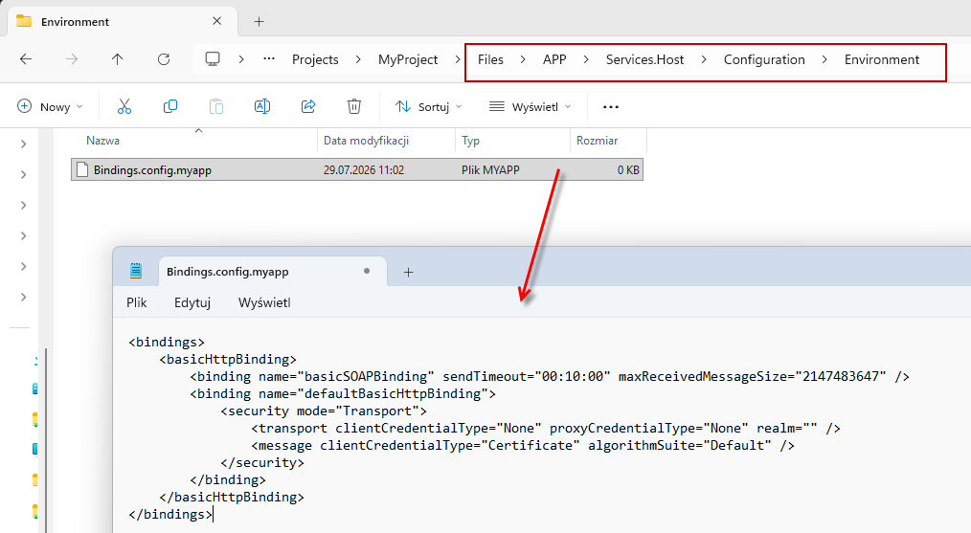Click the message clientCredentialType="Certificate" line
This screenshot has width=971, height=533.
523,446
